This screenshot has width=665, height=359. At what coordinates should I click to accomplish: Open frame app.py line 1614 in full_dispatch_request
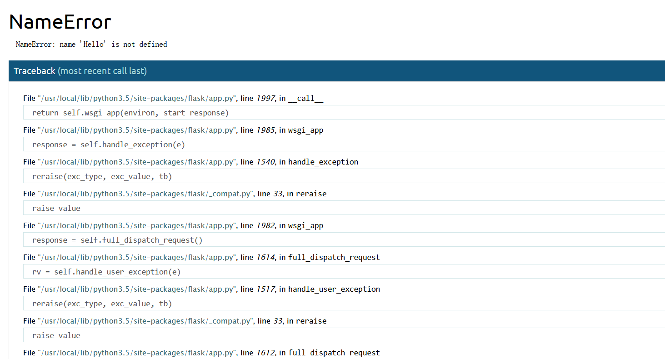click(x=201, y=257)
